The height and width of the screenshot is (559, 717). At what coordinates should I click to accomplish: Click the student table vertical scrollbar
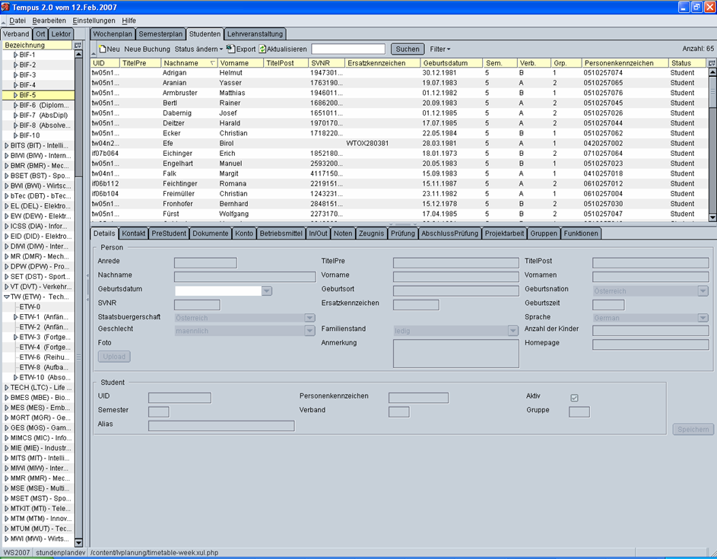click(x=712, y=145)
